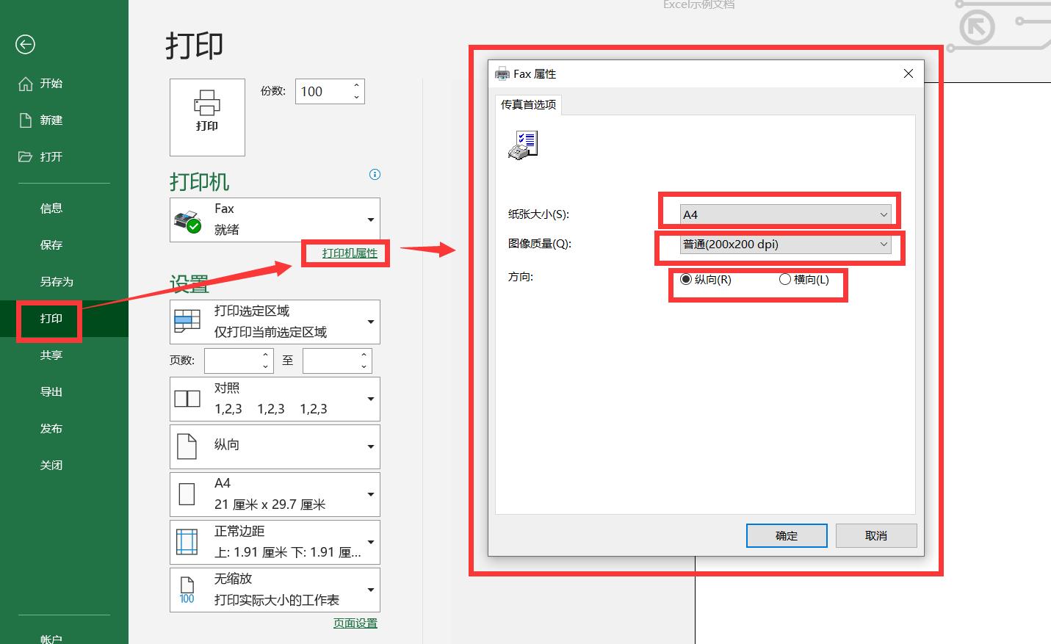Click the 确定 button to confirm
Viewport: 1051px width, 644px height.
coord(786,535)
